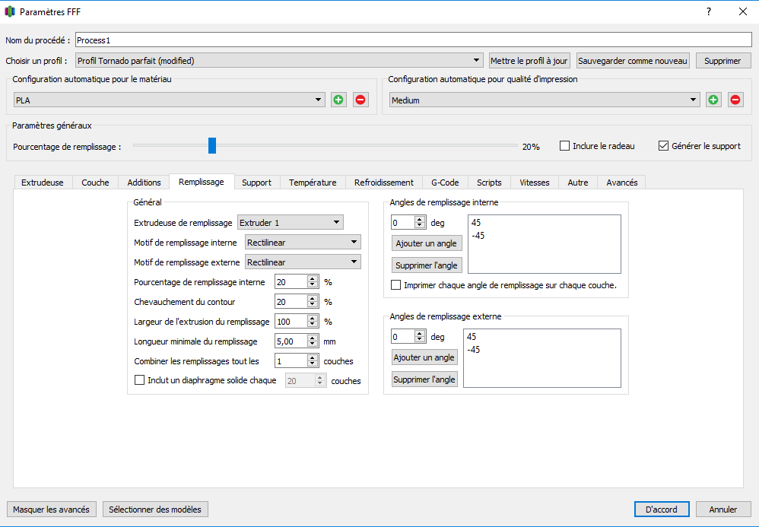Click Pourcentage de remplissage interne value field
Viewport: 759px width, 527px height.
[291, 281]
